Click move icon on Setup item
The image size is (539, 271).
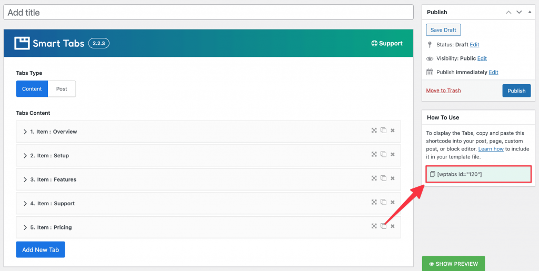(x=374, y=154)
